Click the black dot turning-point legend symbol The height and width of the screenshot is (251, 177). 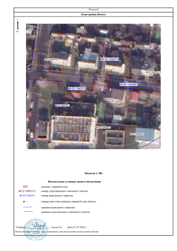pos(24,202)
